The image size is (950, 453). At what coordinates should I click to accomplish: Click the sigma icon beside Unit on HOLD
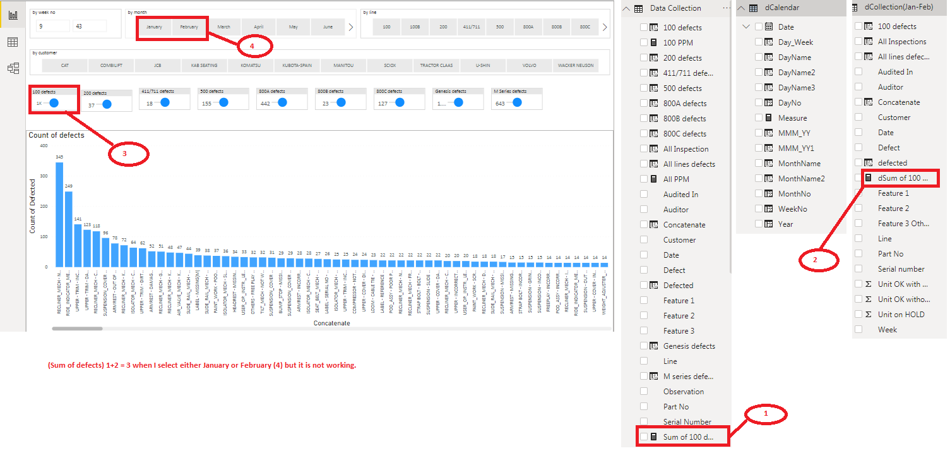click(869, 314)
